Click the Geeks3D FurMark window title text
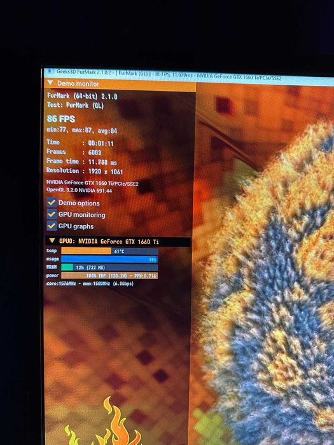Screen dimensions: 334x445 169,74
